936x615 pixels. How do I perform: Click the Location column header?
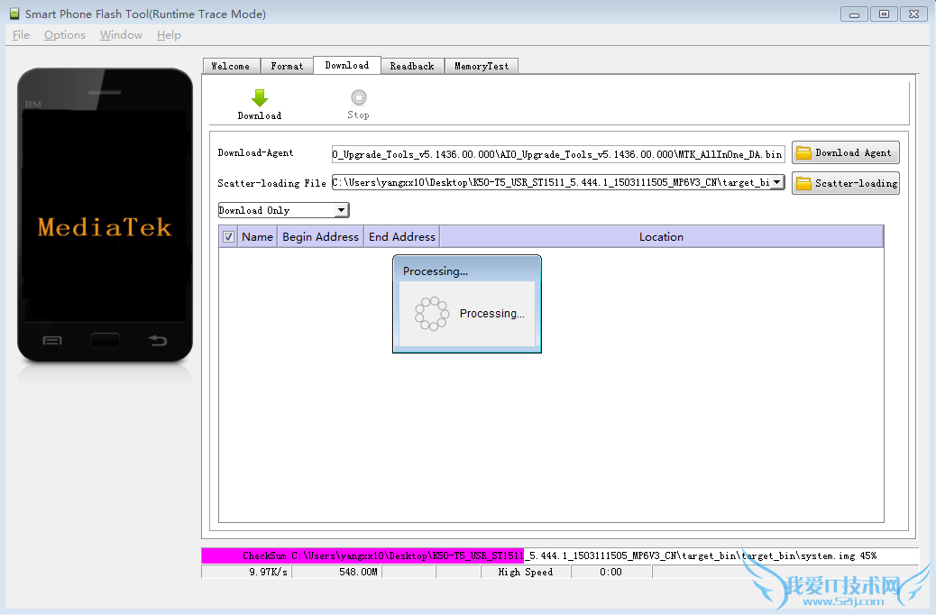click(661, 236)
